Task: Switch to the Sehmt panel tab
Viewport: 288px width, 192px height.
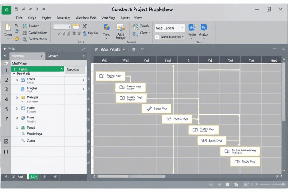Action: tap(52, 56)
